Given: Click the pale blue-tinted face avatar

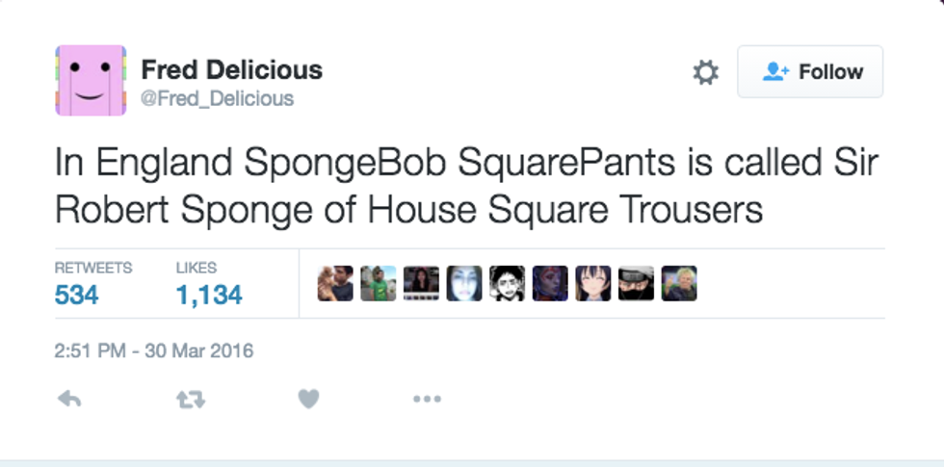Looking at the screenshot, I should coord(464,283).
